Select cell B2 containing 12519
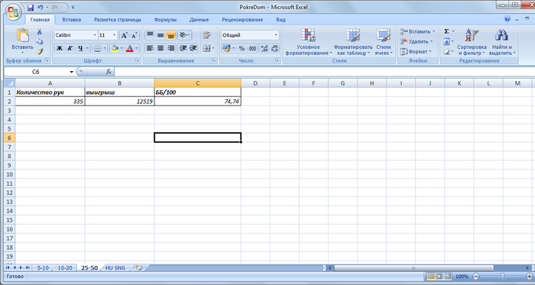The image size is (535, 285). (x=119, y=102)
